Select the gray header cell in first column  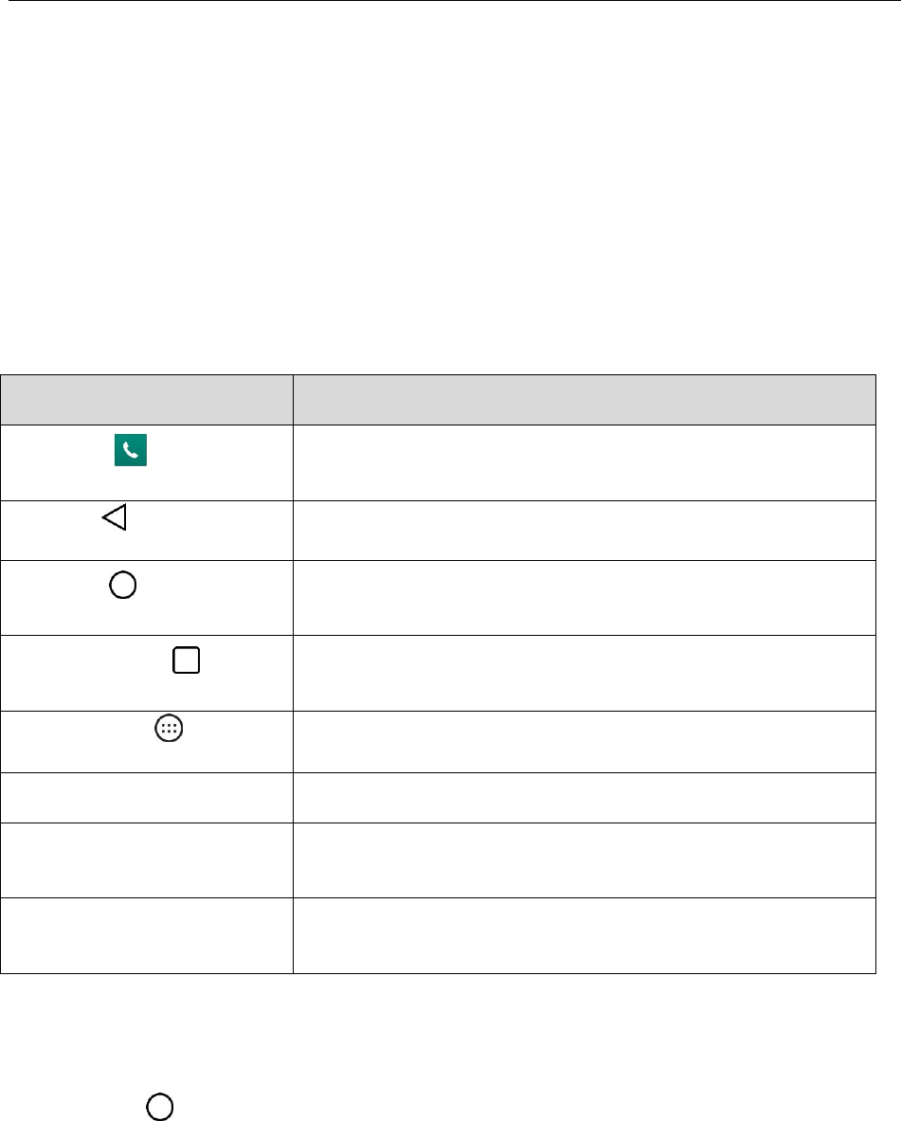click(147, 400)
